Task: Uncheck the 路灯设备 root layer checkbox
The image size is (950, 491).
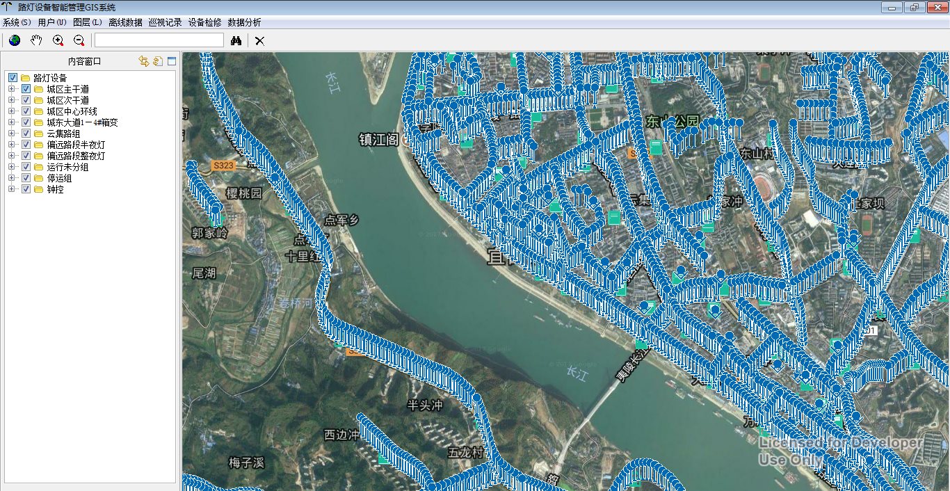Action: click(x=13, y=78)
